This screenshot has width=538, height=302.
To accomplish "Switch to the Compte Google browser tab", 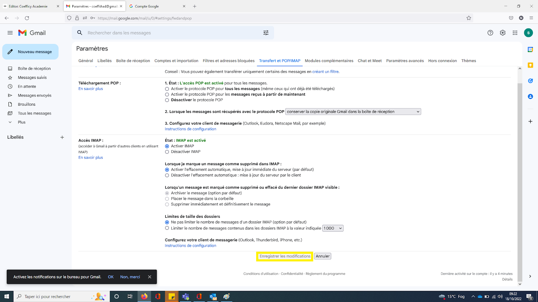I will point(157,6).
